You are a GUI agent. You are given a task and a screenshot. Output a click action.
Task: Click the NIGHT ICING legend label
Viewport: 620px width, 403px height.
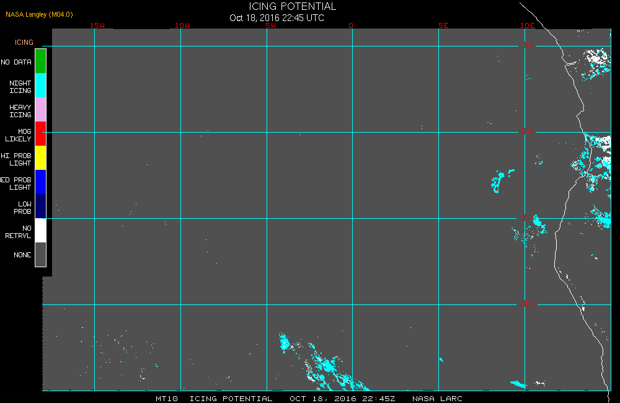coord(20,87)
